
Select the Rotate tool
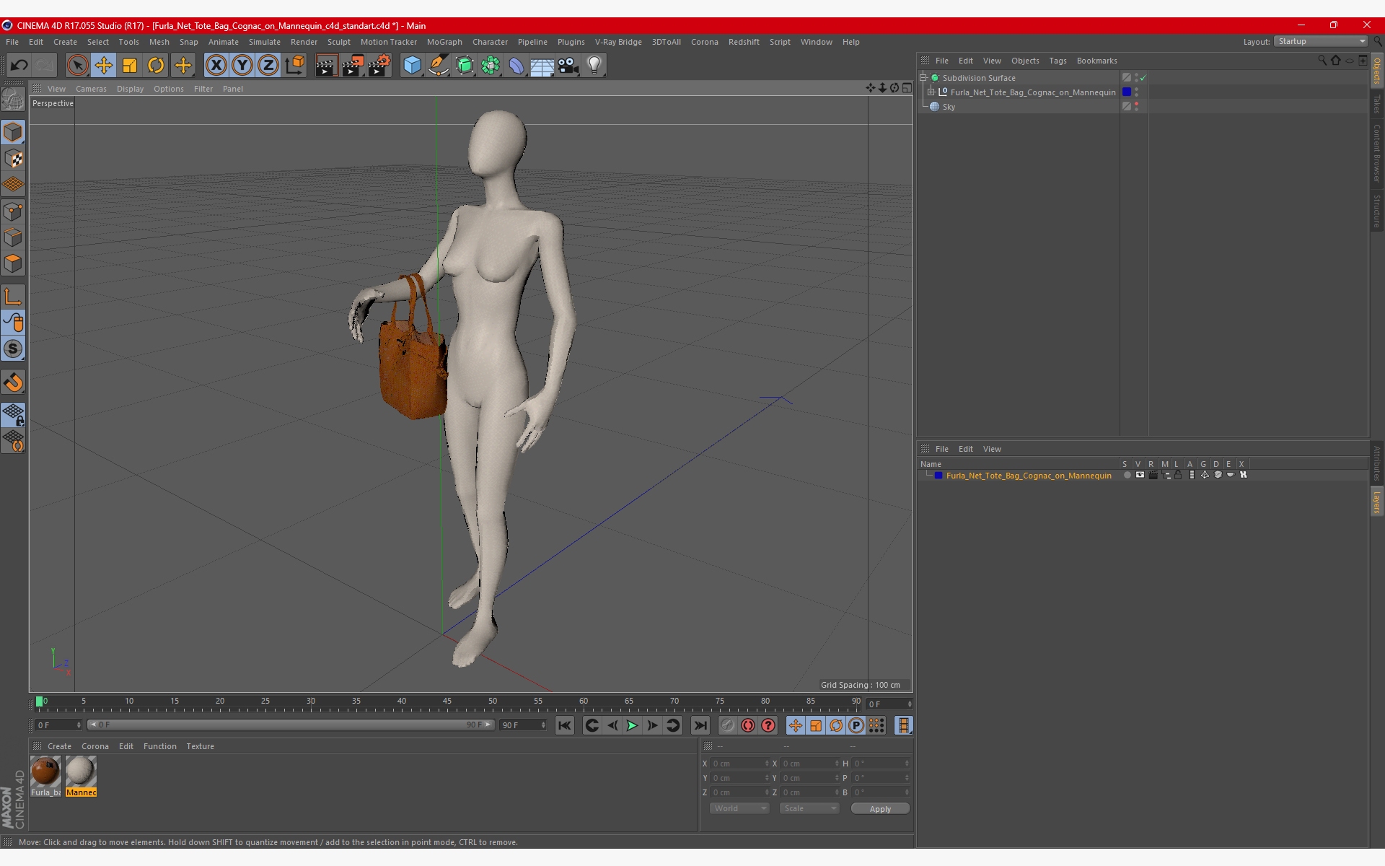click(156, 66)
